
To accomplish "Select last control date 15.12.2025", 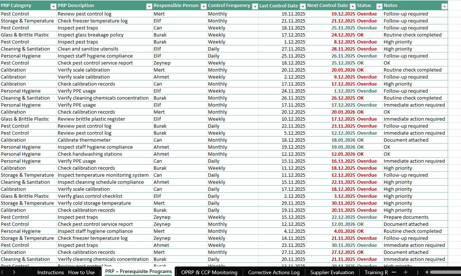I will click(x=282, y=217).
